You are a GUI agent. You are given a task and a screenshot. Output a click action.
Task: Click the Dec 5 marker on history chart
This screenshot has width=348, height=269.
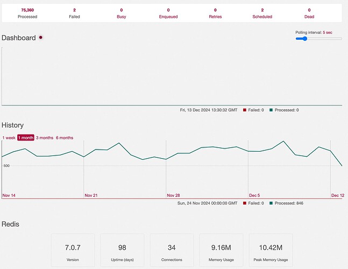[254, 195]
